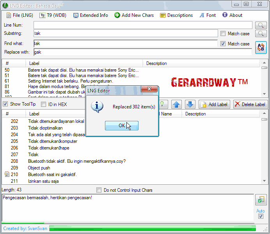Screen dimensions: 270x234
Task: Click the blue up arrow button
Action: pyautogui.click(x=177, y=104)
